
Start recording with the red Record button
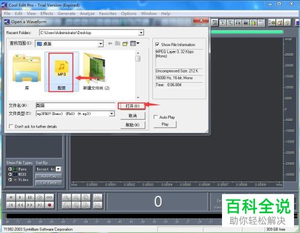pyautogui.click(x=49, y=205)
